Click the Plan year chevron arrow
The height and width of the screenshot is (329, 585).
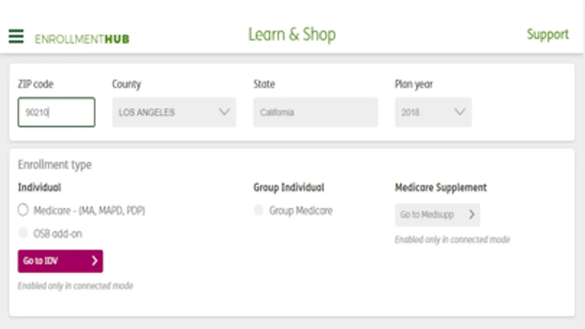[460, 112]
